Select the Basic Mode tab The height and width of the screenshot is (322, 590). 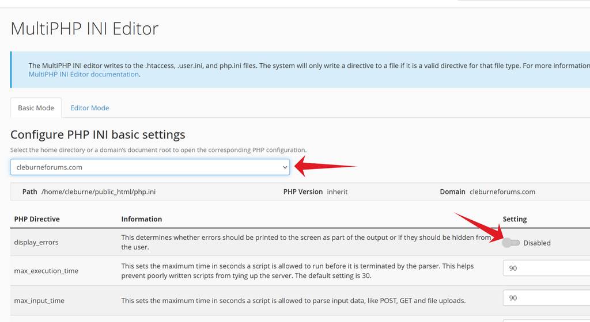[36, 108]
